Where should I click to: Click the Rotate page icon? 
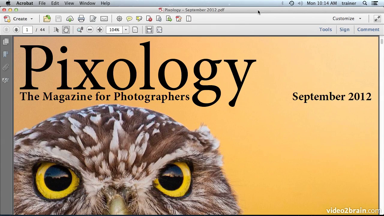(159, 19)
